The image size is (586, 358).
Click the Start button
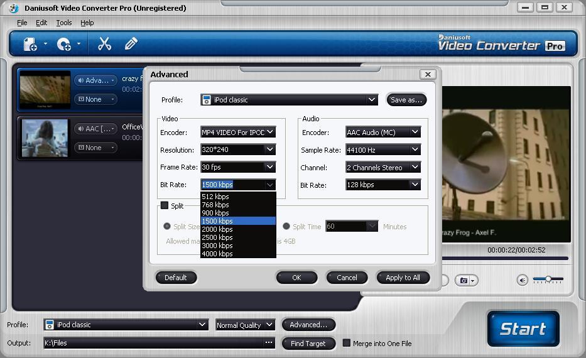pos(523,328)
